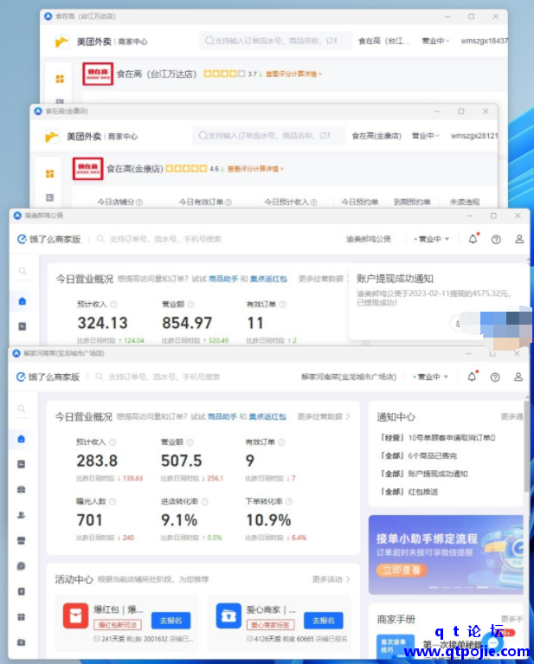Screen dimensions: 534x664
Task: Open account profile icon in 渝美郎鸡公煲 window
Action: coord(519,239)
